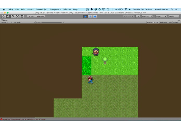181x129 pixels.
Task: Open the File menu
Action: tap(17, 9)
